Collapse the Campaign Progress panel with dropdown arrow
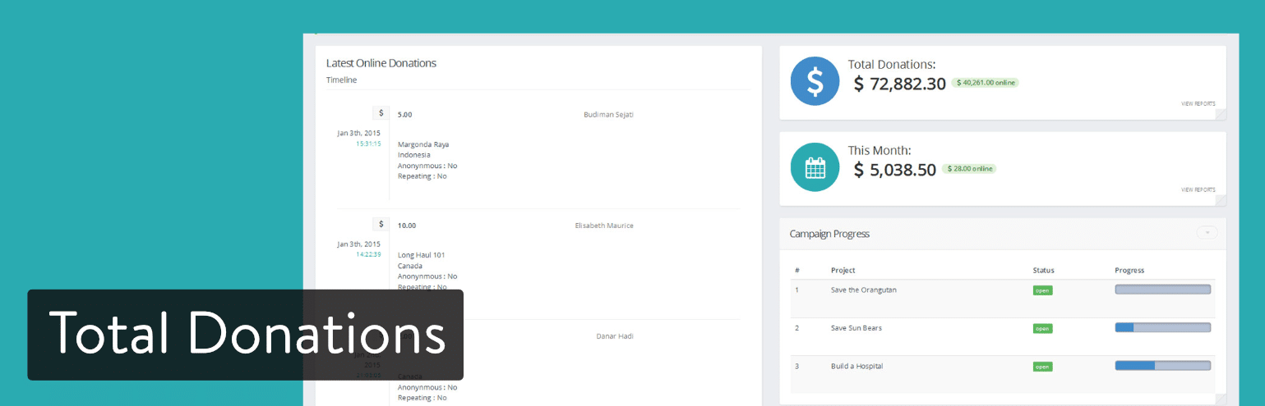This screenshot has height=406, width=1265. (x=1207, y=233)
